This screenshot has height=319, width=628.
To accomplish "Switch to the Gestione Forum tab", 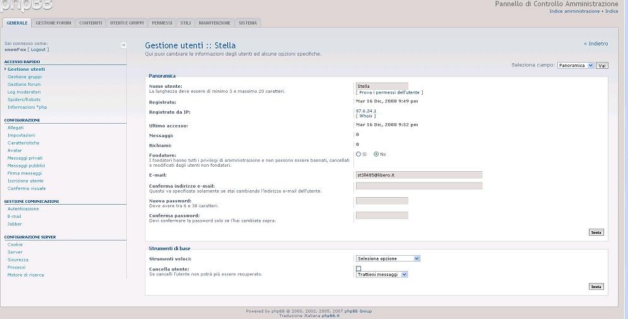I will pyautogui.click(x=53, y=23).
